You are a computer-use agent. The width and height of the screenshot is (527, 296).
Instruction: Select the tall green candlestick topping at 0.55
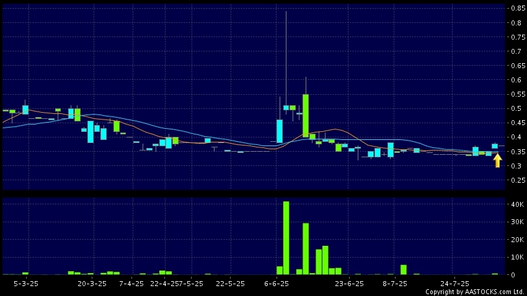click(x=306, y=115)
